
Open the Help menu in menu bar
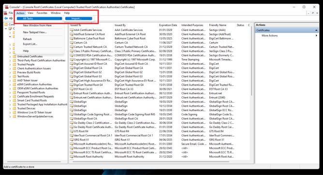(67, 13)
